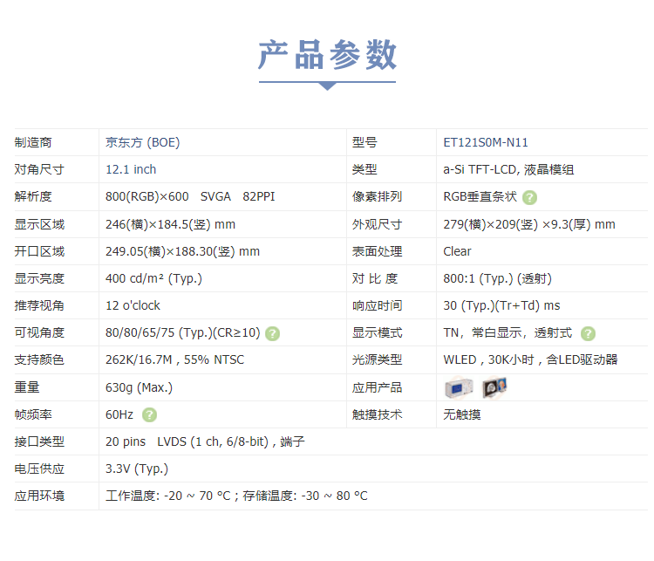
Task: Open first application product thumbnail
Action: coord(459,387)
